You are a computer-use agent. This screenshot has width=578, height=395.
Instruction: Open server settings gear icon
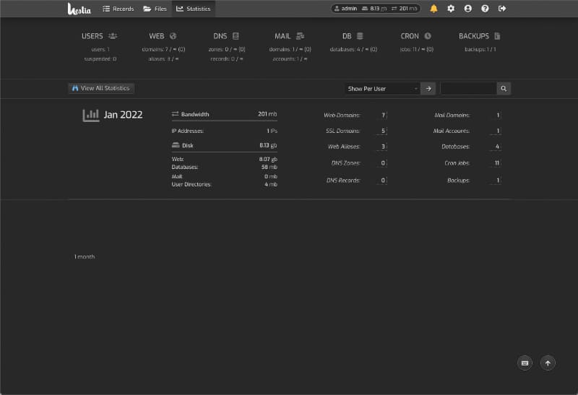click(451, 9)
